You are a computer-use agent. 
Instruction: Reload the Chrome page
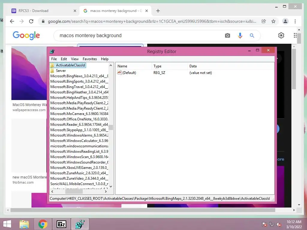31,21
